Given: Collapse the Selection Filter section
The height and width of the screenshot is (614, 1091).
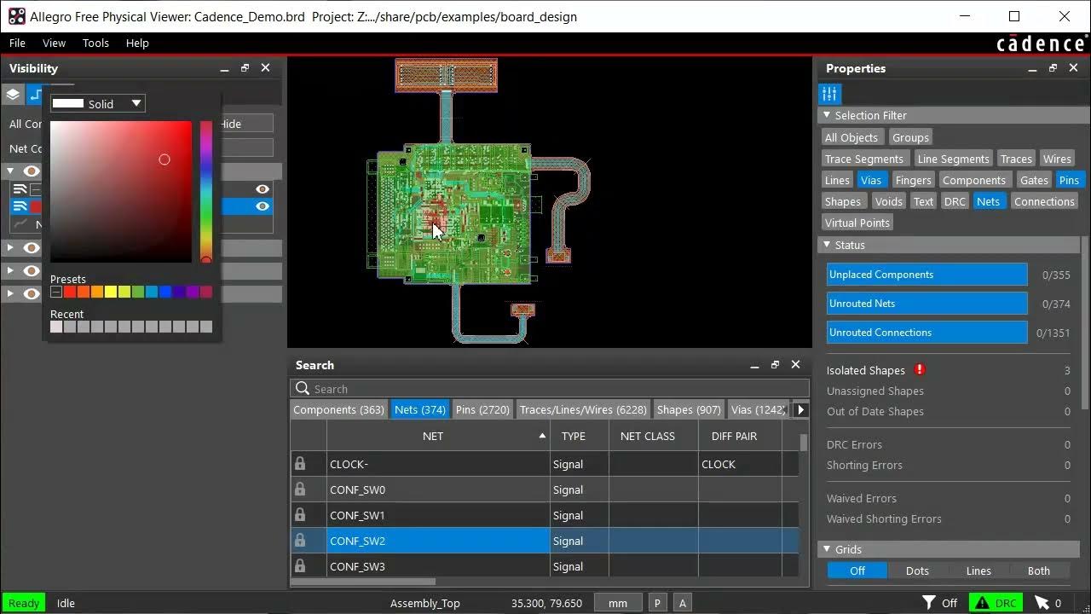Looking at the screenshot, I should point(826,115).
